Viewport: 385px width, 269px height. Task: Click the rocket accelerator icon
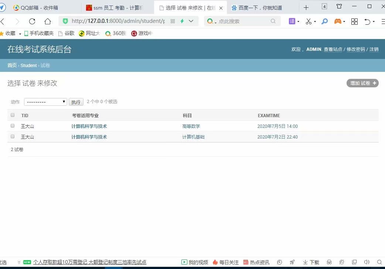(292, 262)
